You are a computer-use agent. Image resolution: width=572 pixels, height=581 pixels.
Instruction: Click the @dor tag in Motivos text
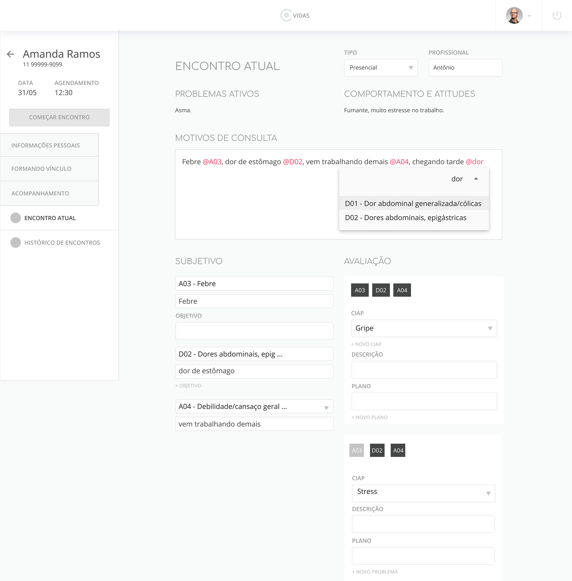pyautogui.click(x=474, y=162)
